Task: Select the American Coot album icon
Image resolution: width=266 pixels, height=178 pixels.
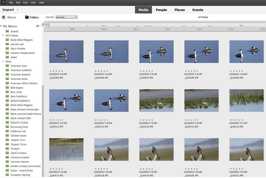Action: 7,66
